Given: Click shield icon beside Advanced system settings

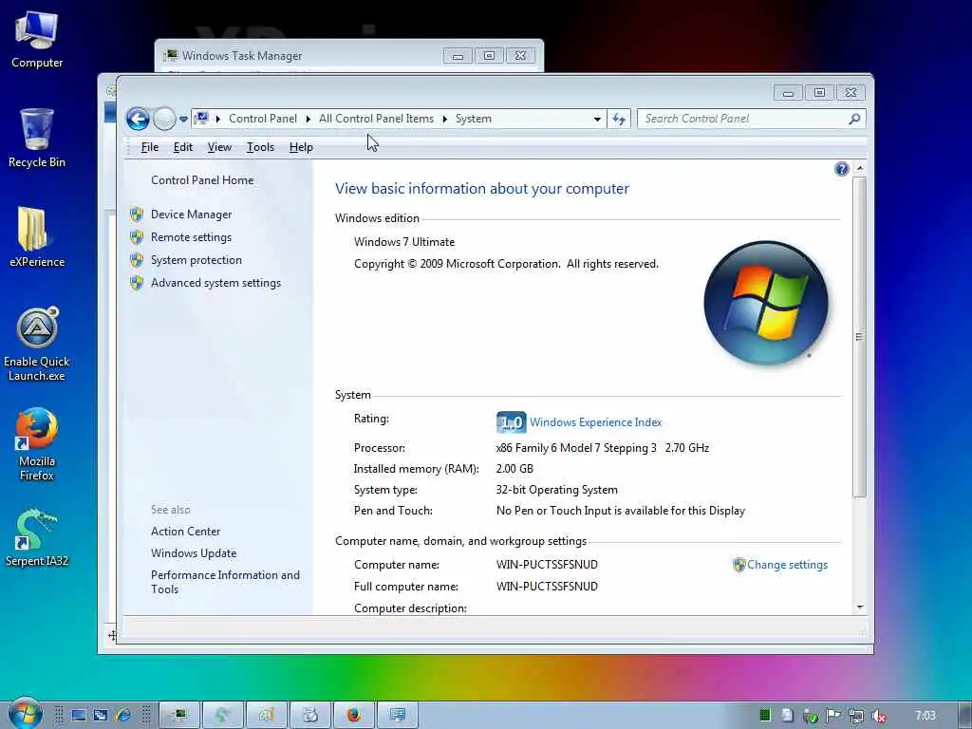Looking at the screenshot, I should (x=137, y=283).
